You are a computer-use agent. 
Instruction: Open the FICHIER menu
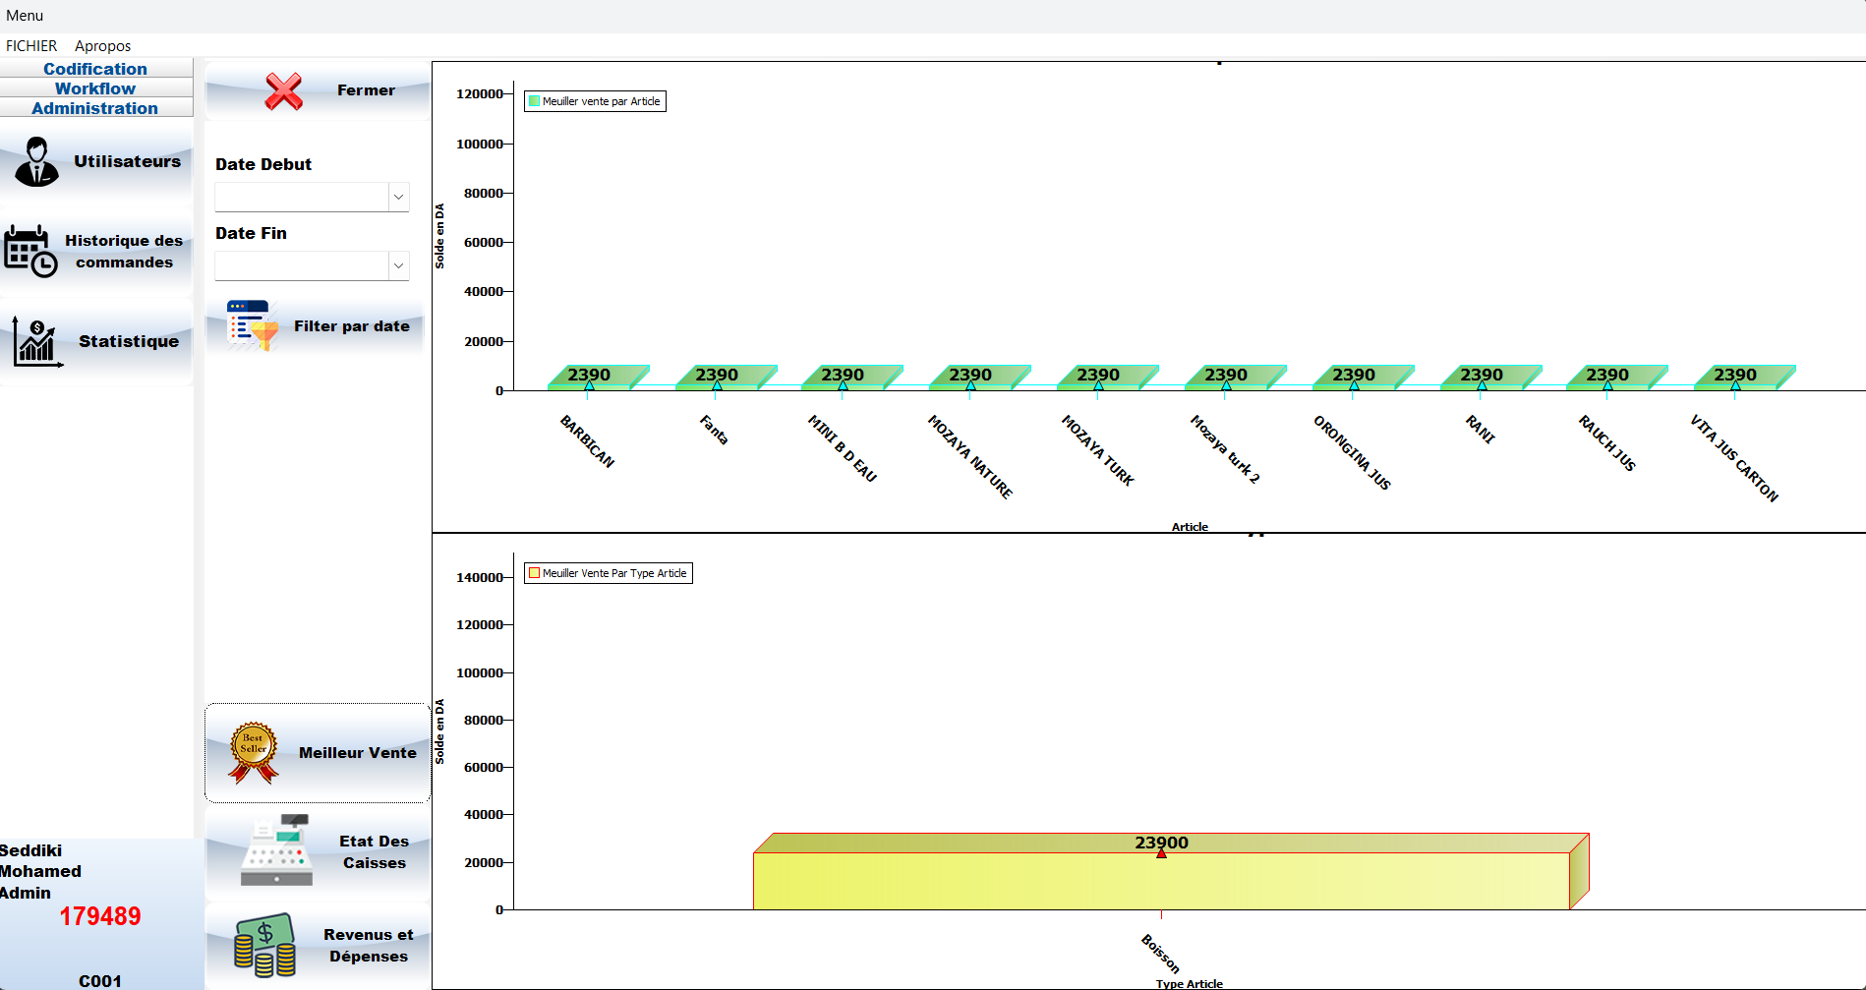point(31,46)
